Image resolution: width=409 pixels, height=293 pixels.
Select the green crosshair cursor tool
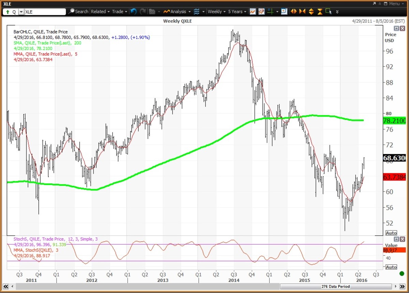pos(270,11)
